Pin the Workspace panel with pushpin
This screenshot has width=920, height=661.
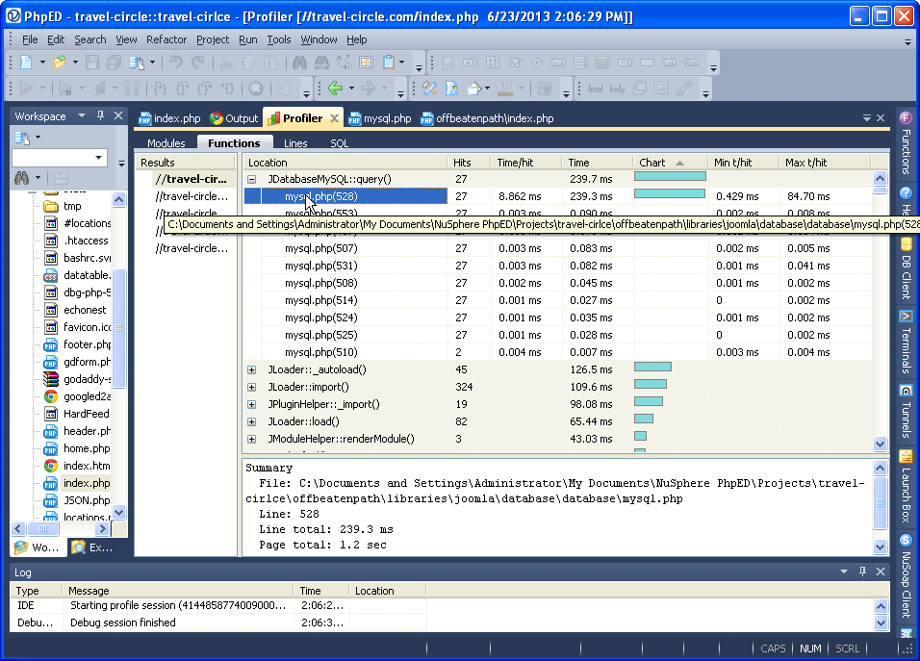[x=101, y=116]
